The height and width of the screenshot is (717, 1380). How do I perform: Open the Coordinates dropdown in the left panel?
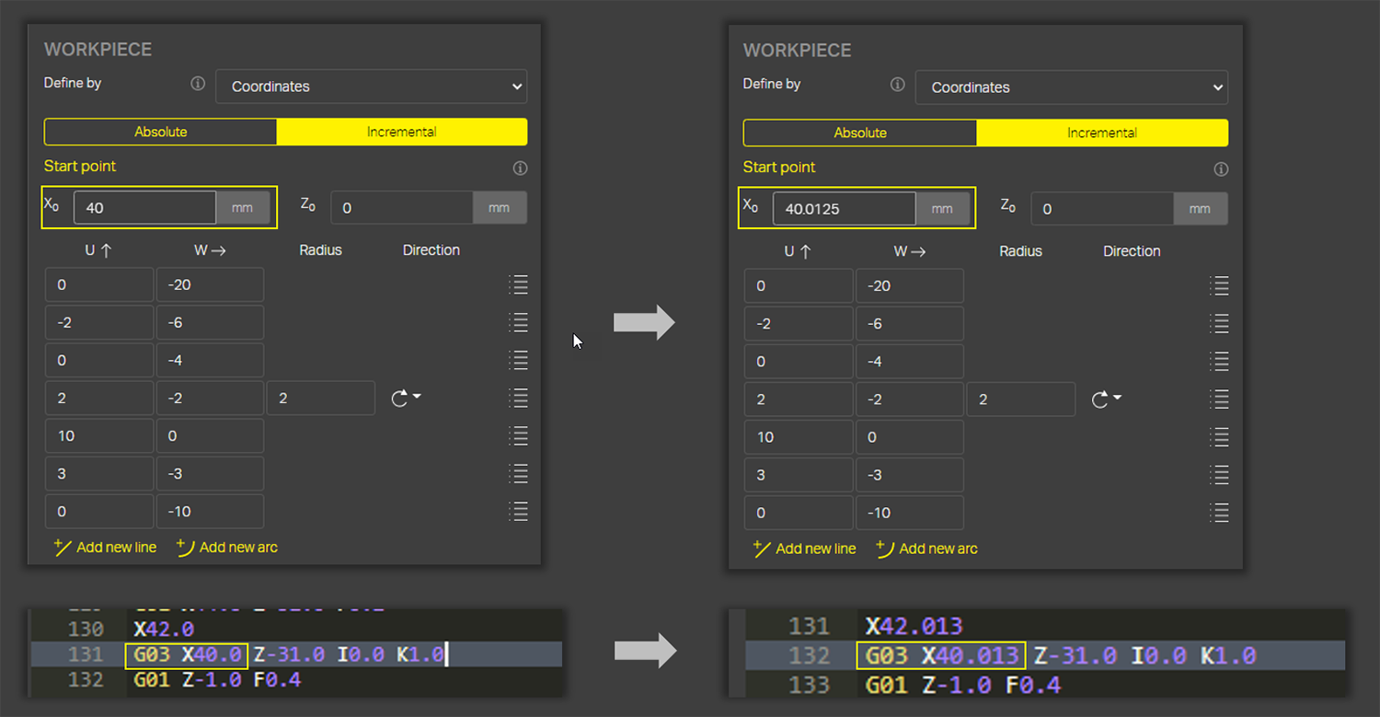(371, 87)
